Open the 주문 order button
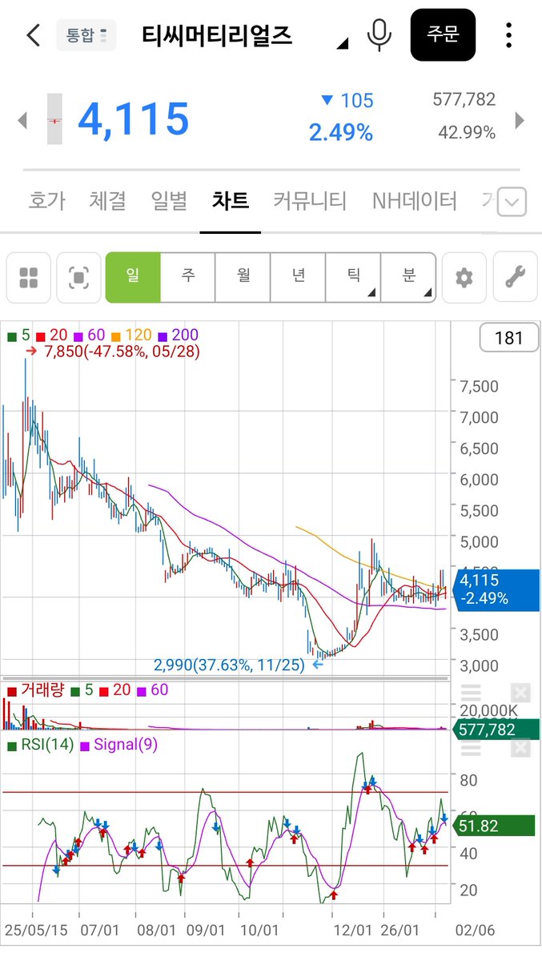The width and height of the screenshot is (542, 961). tap(443, 35)
